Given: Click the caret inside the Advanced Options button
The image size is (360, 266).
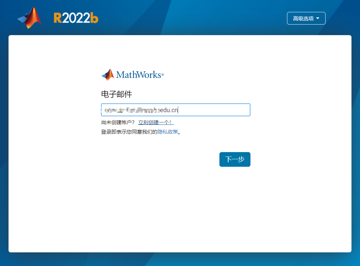Looking at the screenshot, I should [318, 18].
